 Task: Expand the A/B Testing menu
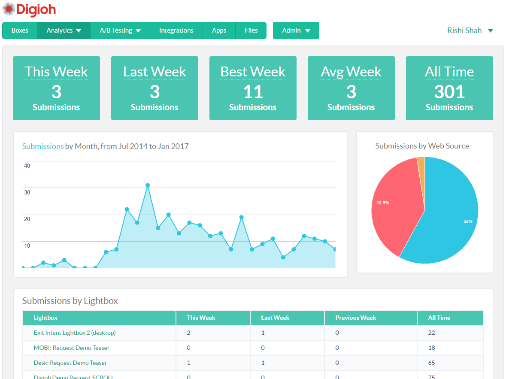[x=120, y=30]
